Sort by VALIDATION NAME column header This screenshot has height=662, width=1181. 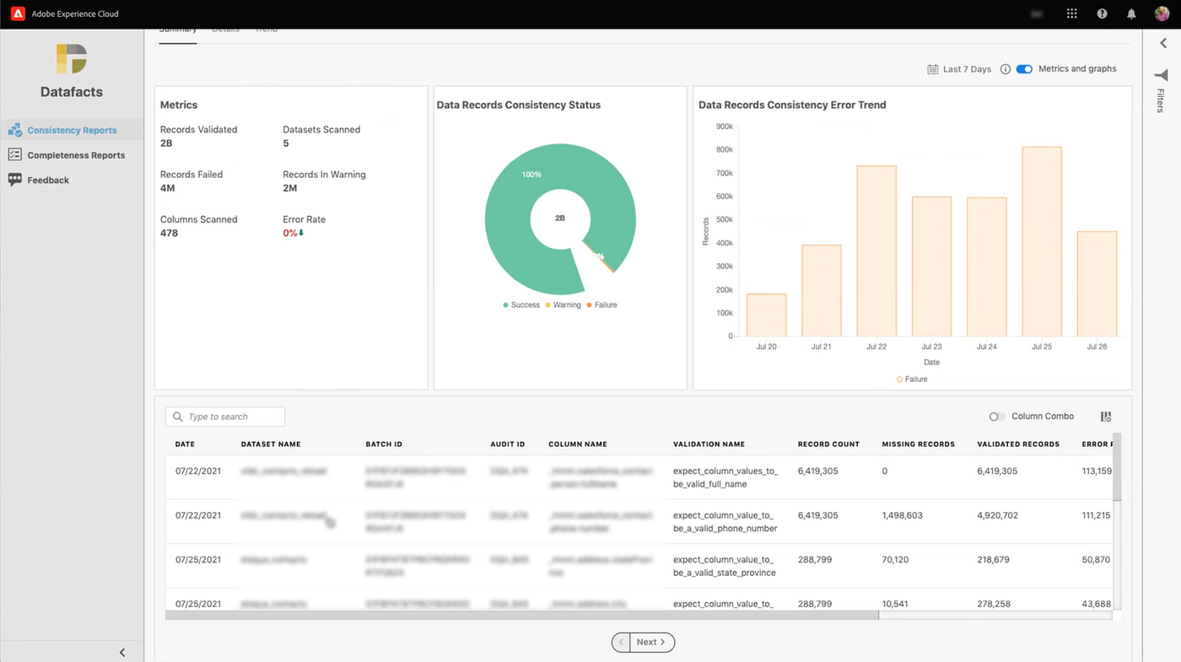[x=709, y=444]
